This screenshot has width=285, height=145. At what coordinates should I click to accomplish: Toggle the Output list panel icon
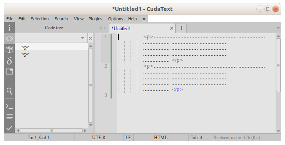pos(9,116)
